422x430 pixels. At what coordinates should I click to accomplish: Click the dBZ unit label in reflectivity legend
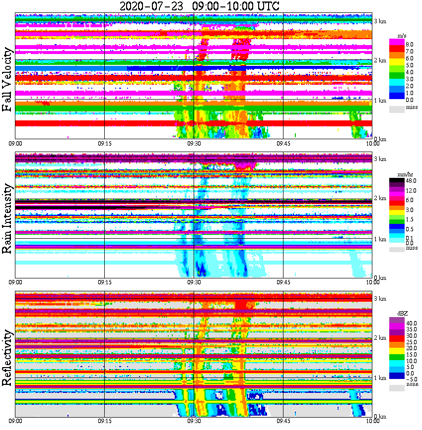403,314
